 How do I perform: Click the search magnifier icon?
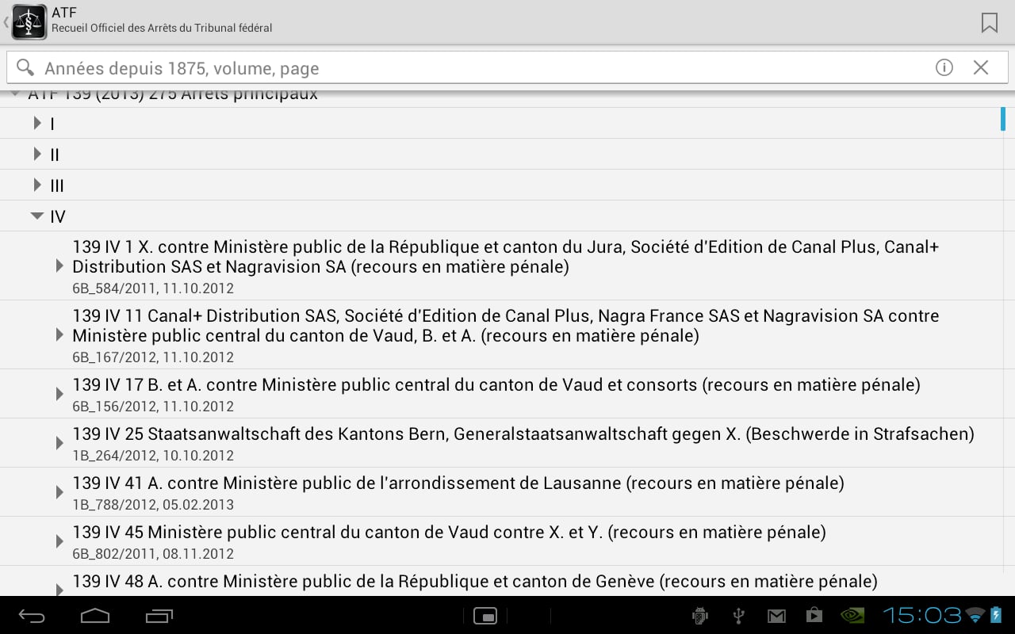tap(25, 68)
